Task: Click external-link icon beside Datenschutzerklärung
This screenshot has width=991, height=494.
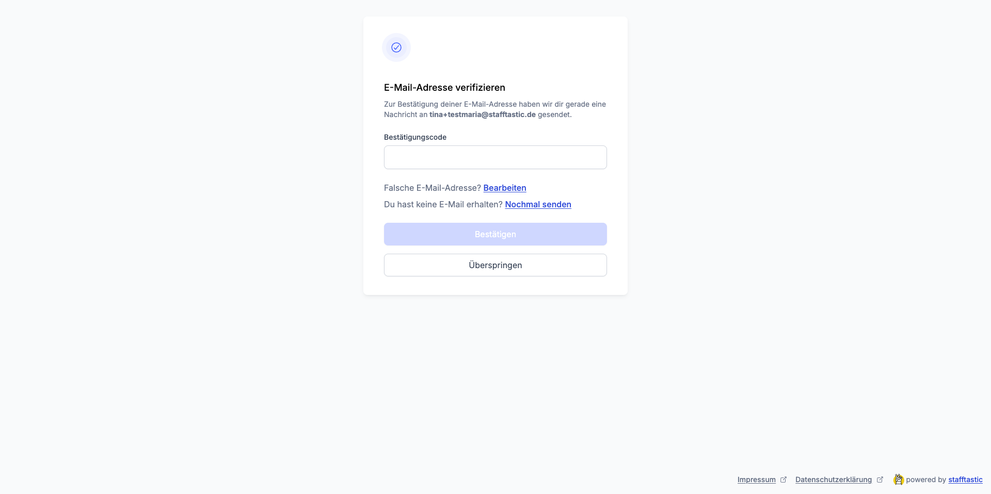Action: tap(880, 480)
